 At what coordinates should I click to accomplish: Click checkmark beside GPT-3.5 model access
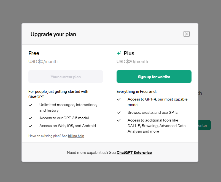pos(31,118)
